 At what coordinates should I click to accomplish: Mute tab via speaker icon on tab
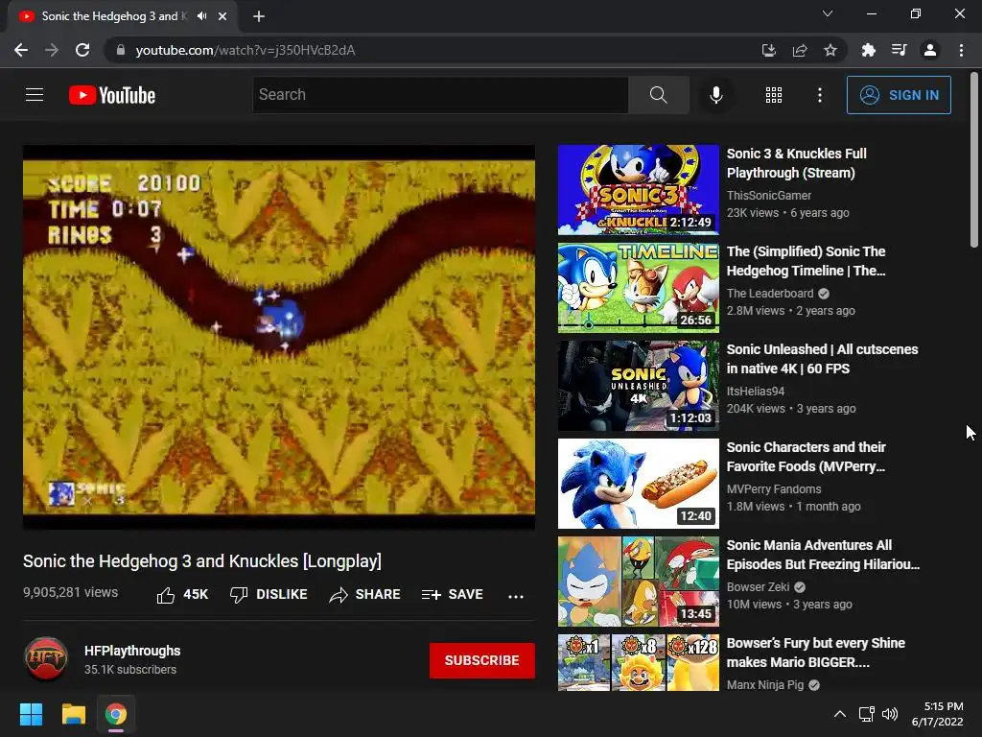coord(201,16)
